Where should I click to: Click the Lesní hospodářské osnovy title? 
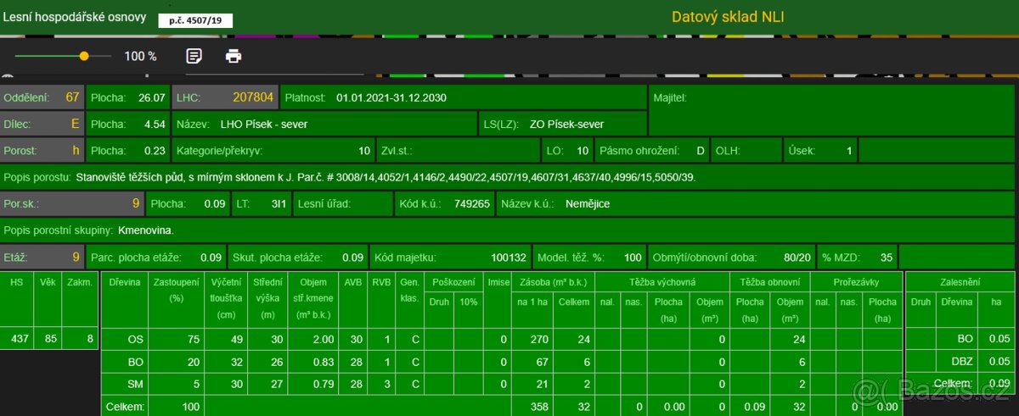tap(74, 17)
